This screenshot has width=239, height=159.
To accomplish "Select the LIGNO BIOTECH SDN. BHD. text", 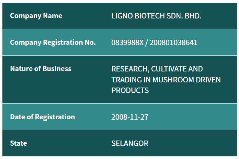I will (156, 16).
